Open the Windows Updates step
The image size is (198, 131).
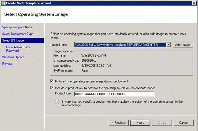pyautogui.click(x=14, y=57)
